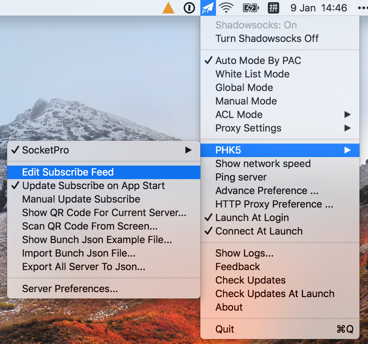
Task: Switch to Global Mode
Action: pyautogui.click(x=280, y=87)
